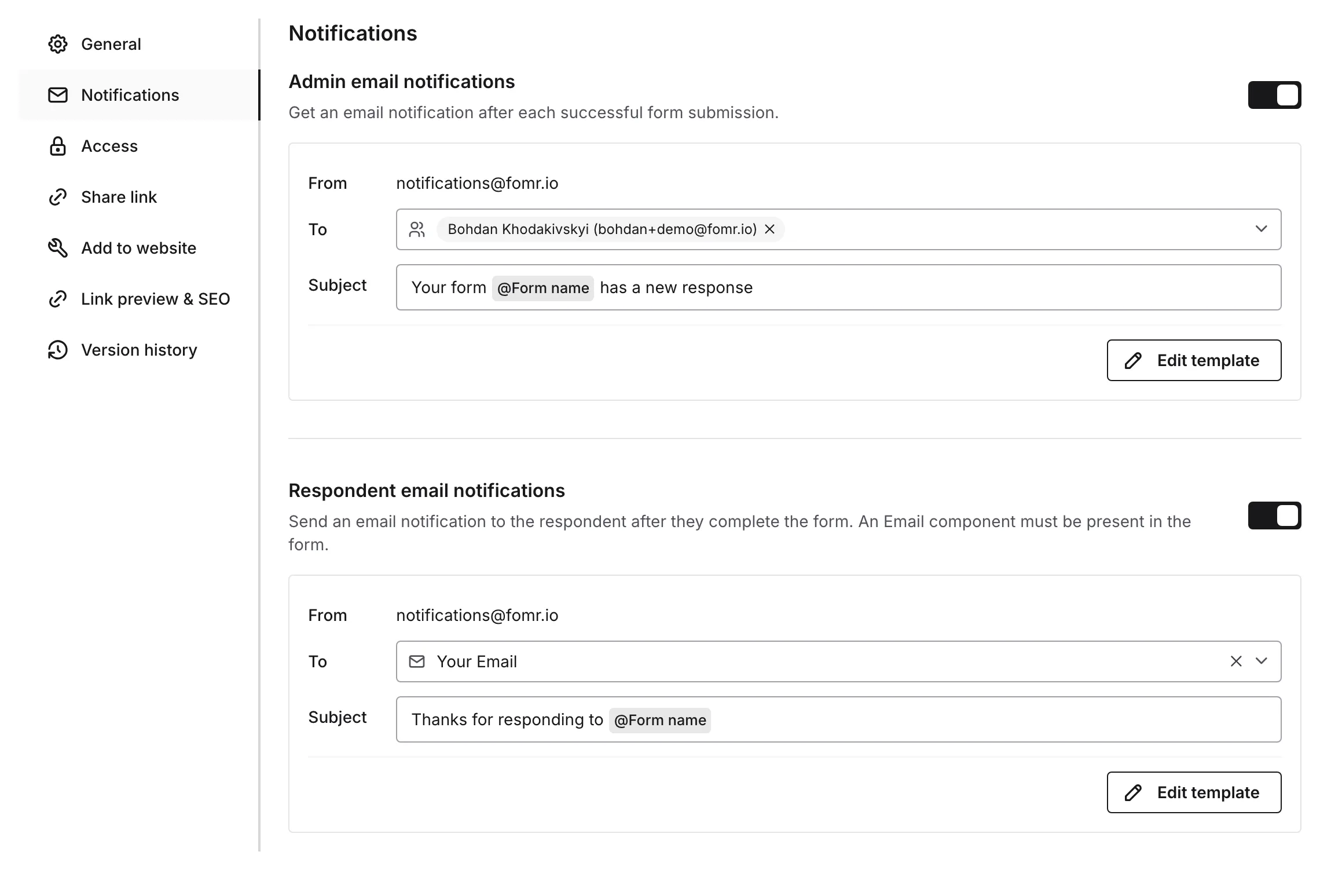This screenshot has height=870, width=1320.
Task: Open the Version history section
Action: click(x=139, y=350)
